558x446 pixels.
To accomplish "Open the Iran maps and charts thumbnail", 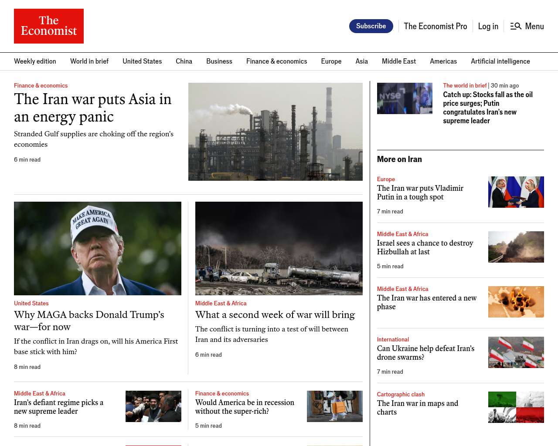I will coord(516,407).
